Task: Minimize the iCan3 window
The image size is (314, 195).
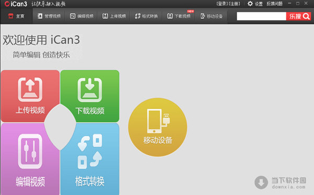Action: [289, 4]
